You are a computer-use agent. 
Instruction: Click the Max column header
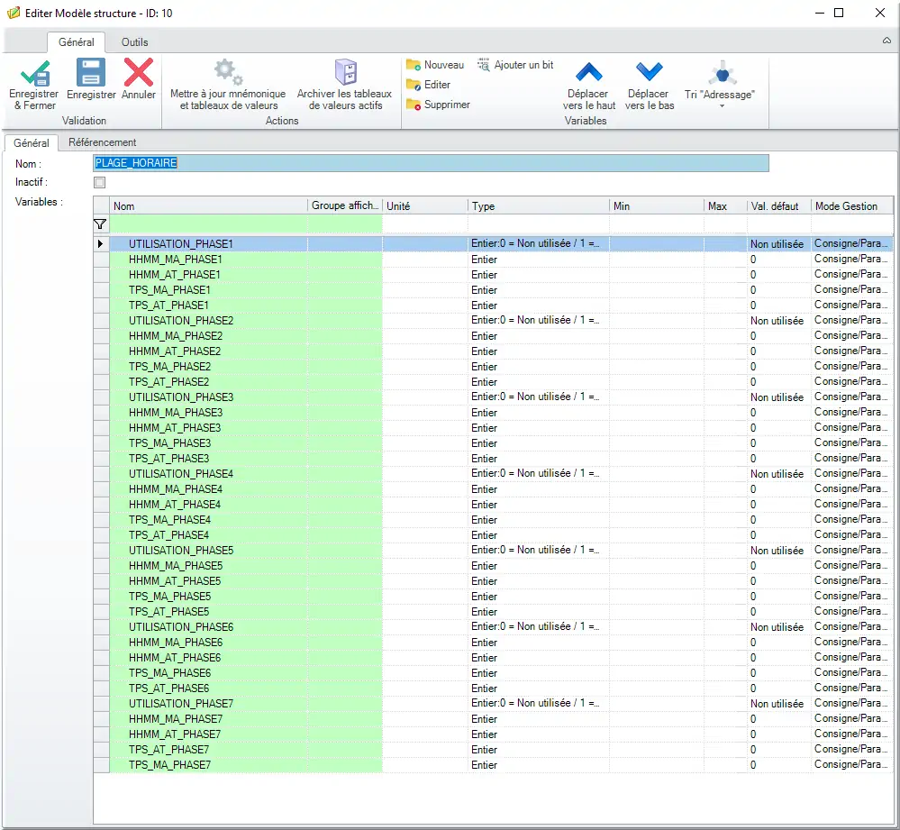coord(725,206)
